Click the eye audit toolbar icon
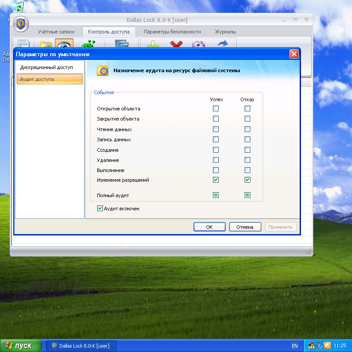The image size is (352, 352). 64,43
